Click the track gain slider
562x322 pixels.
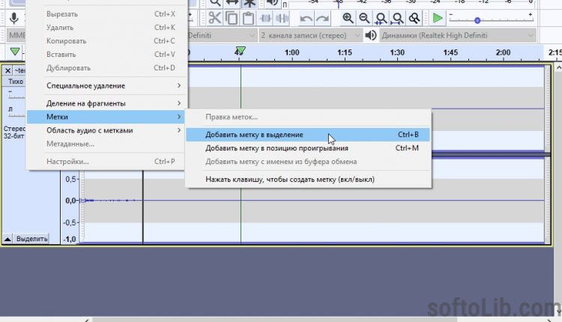pos(16,95)
